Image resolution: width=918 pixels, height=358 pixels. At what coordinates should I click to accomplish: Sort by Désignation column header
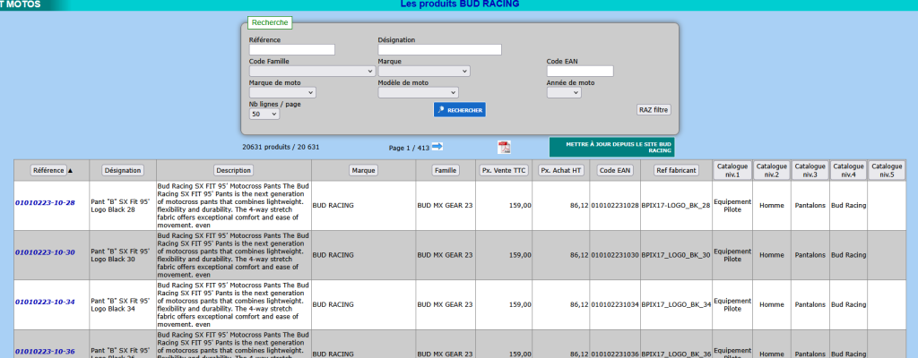click(123, 170)
